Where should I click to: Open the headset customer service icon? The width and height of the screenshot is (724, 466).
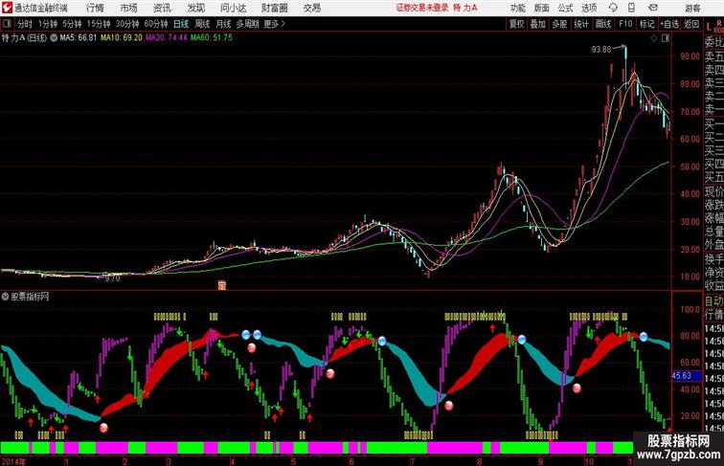pos(613,8)
